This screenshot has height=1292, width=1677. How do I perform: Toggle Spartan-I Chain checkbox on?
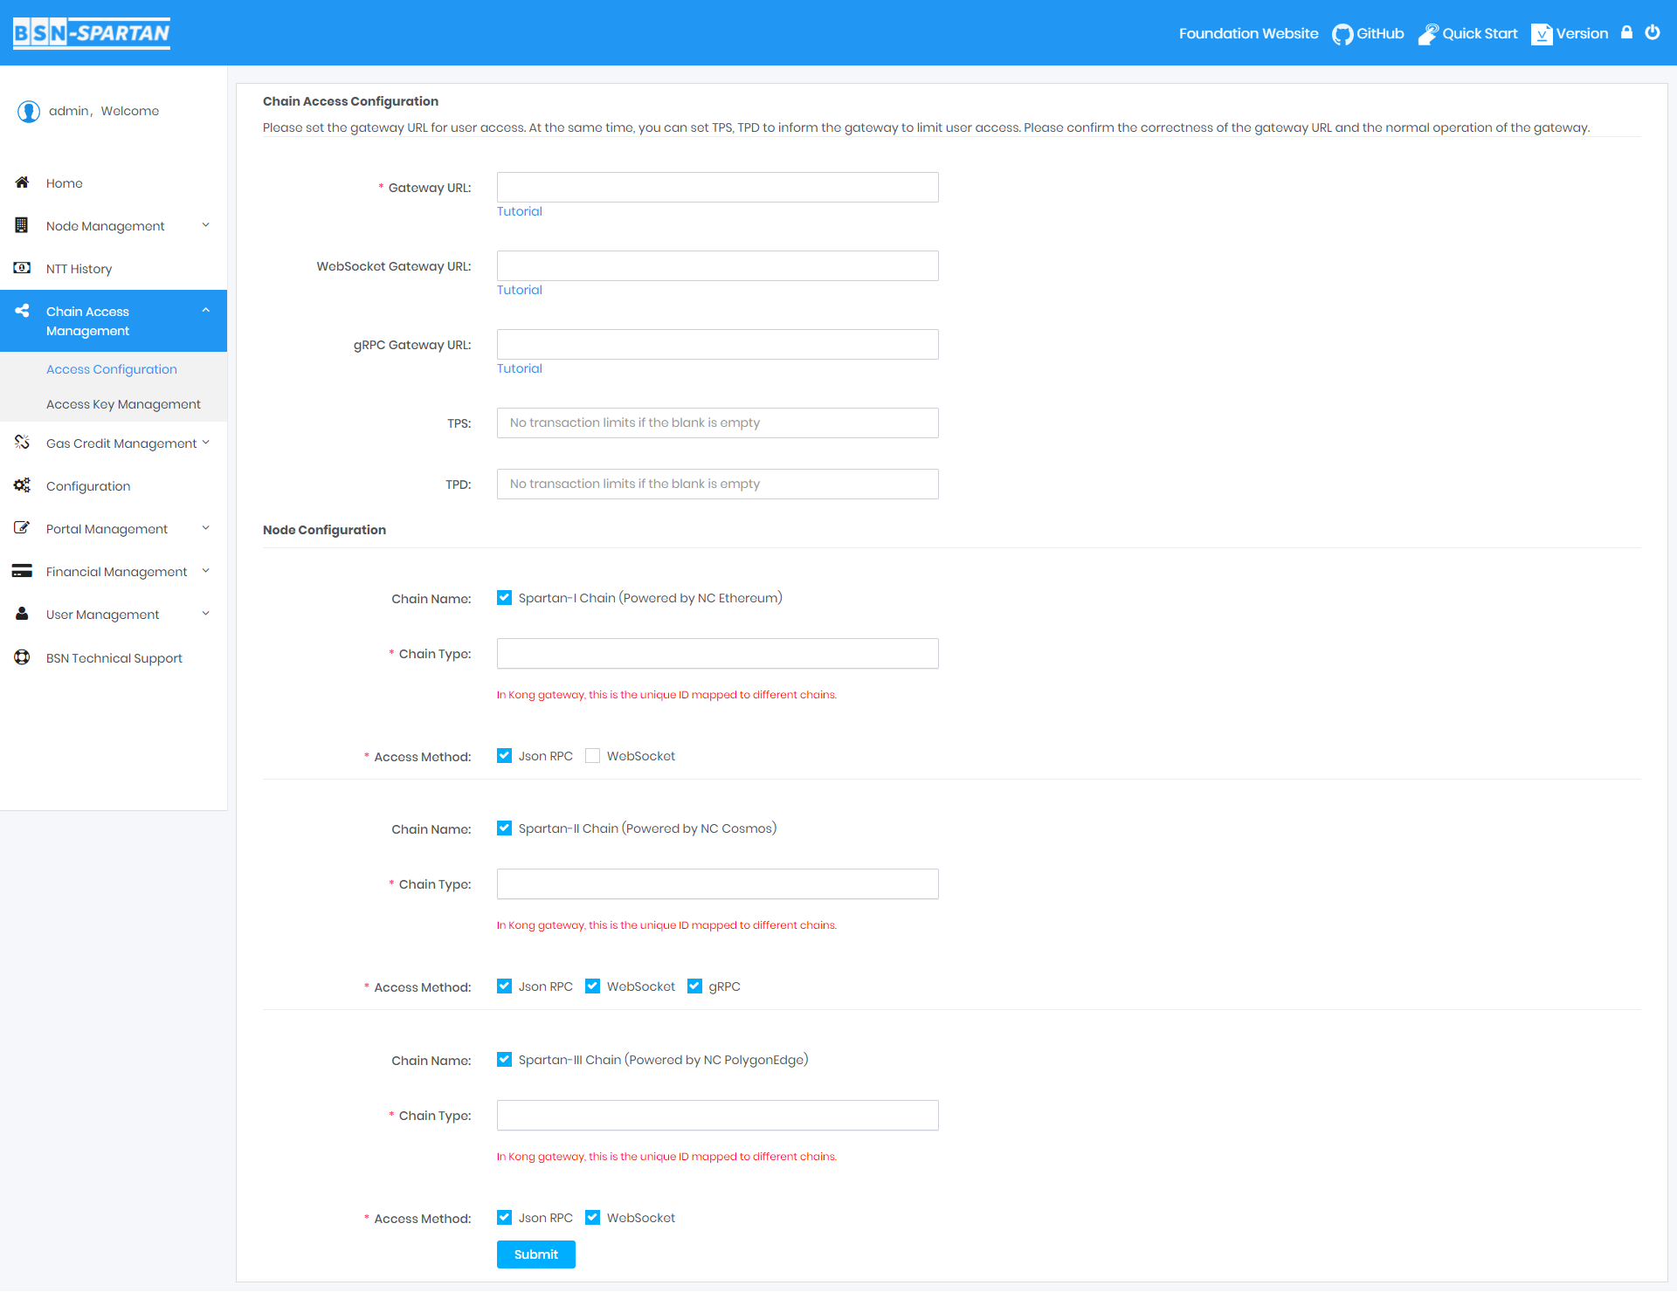click(x=502, y=597)
